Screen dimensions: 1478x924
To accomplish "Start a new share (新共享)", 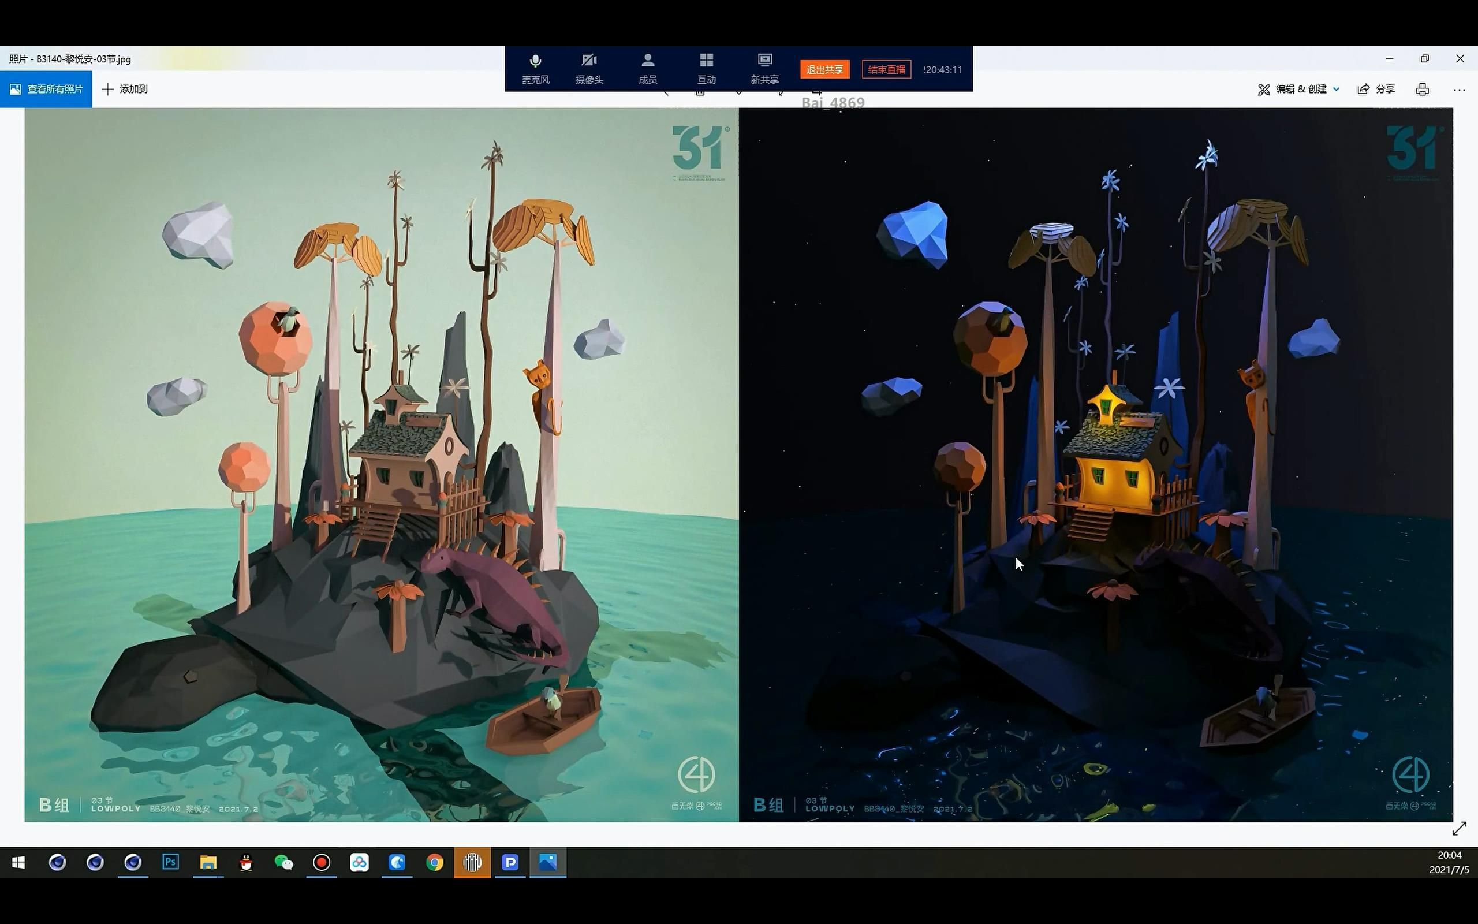I will (x=764, y=68).
